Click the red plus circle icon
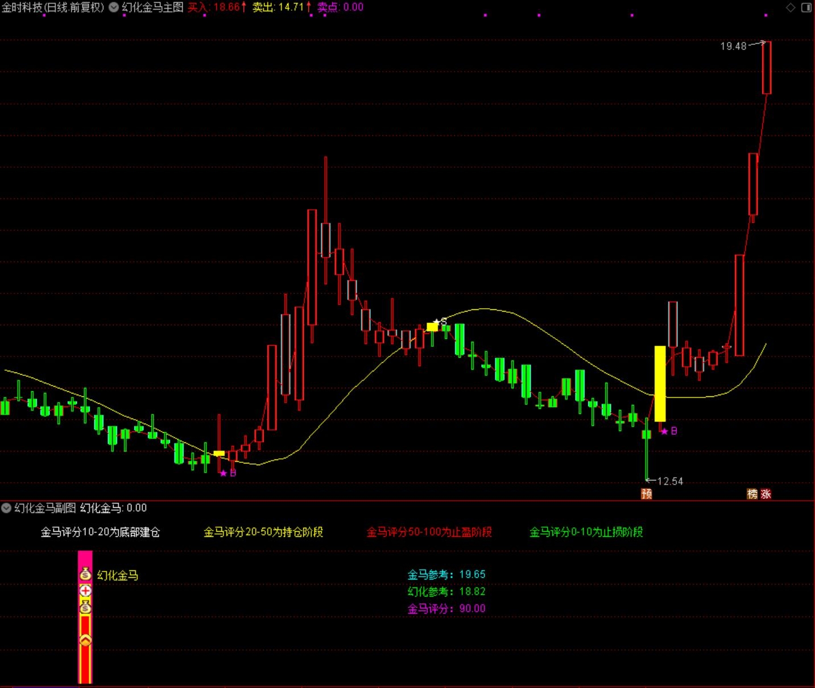This screenshot has width=815, height=688. 85,591
